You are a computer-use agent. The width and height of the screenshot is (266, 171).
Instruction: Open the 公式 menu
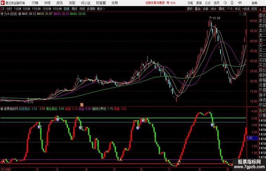208,3
